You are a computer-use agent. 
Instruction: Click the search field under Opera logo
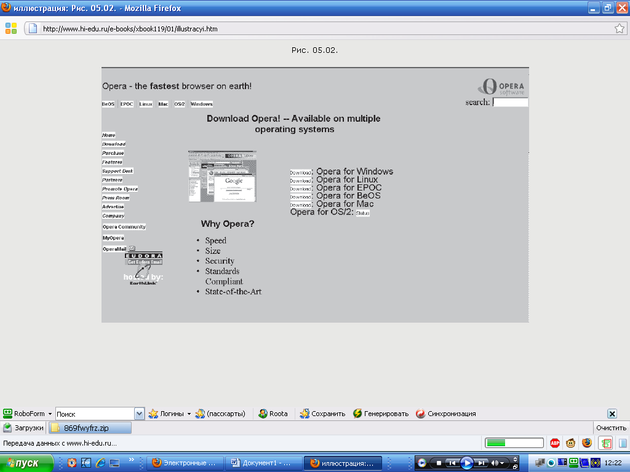point(510,102)
